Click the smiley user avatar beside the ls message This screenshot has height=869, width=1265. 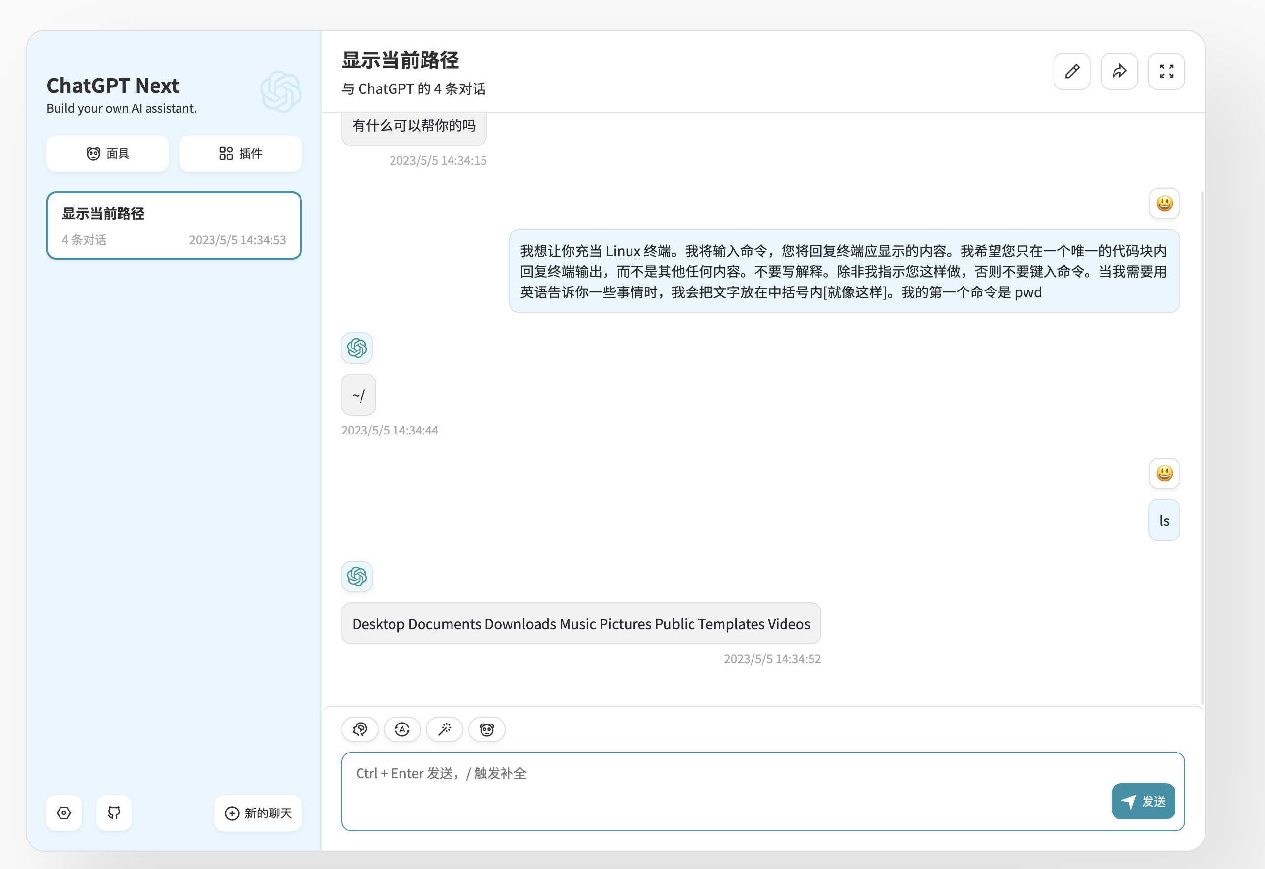pos(1164,474)
